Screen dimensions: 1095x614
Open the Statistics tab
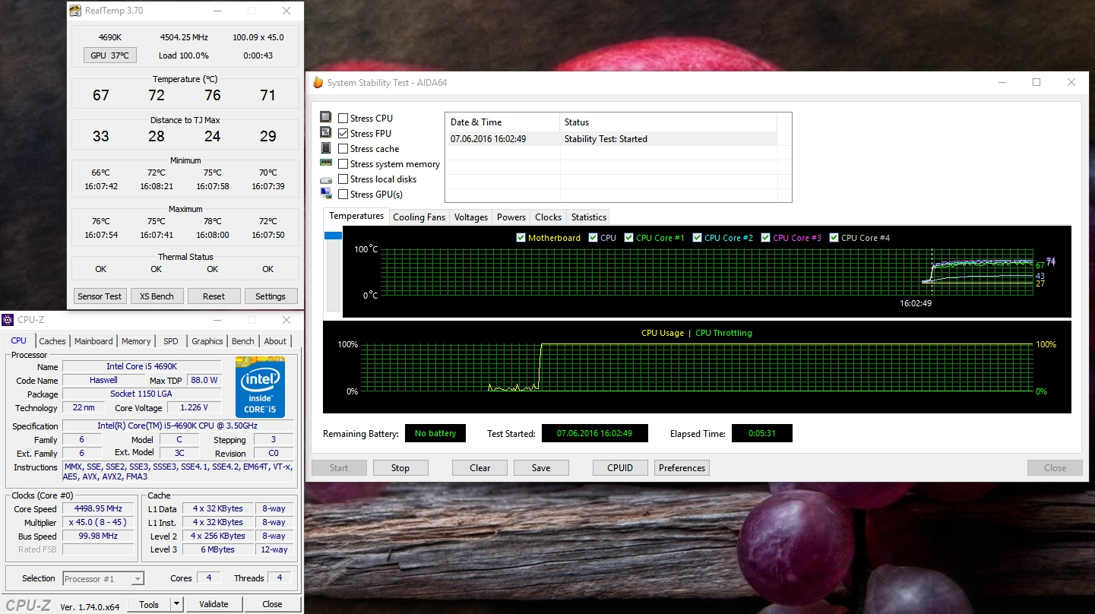point(589,217)
